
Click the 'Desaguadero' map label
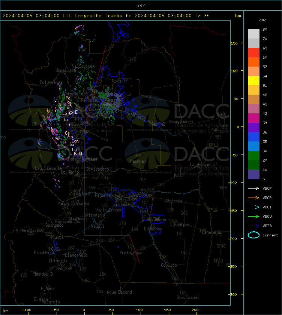tap(180, 122)
